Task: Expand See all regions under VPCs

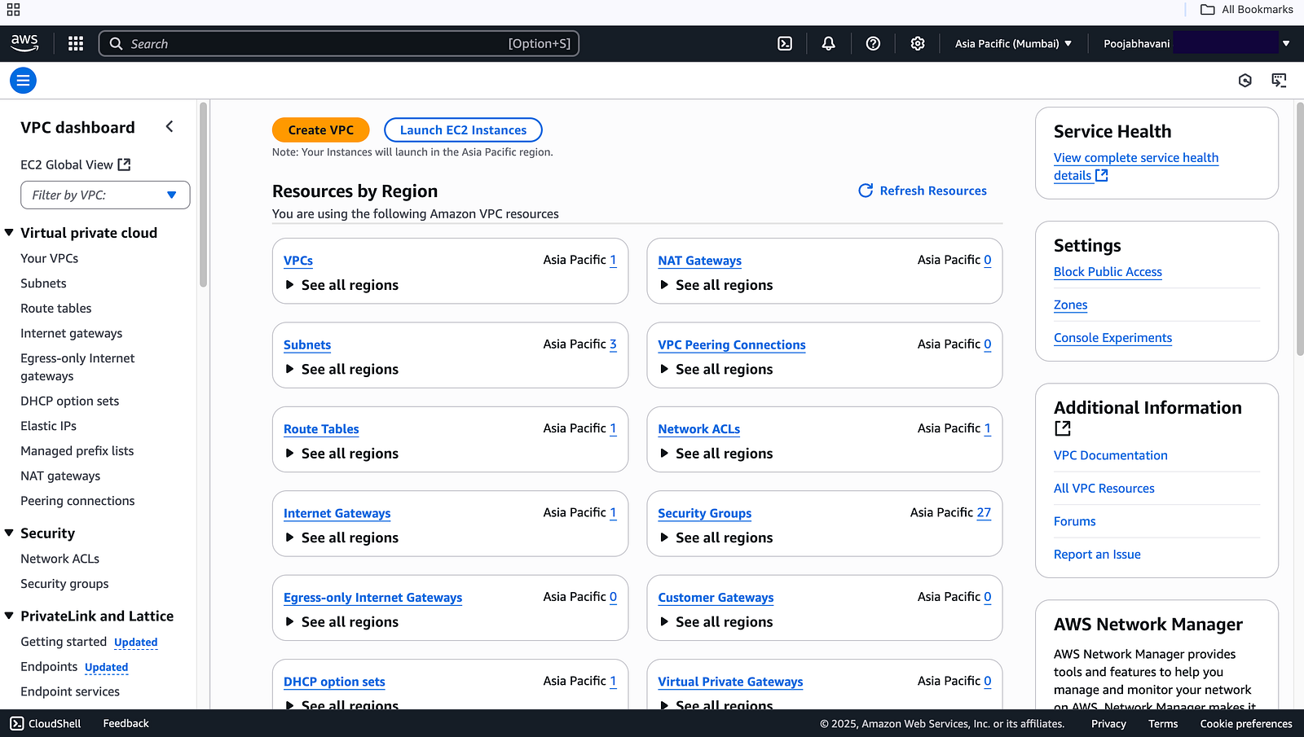Action: pos(341,285)
